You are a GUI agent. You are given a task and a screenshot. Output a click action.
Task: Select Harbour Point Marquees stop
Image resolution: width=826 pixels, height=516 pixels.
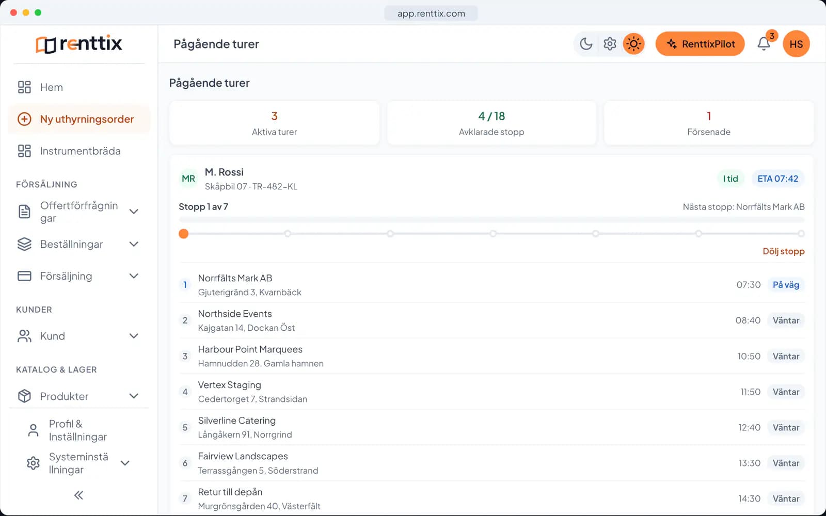click(491, 356)
